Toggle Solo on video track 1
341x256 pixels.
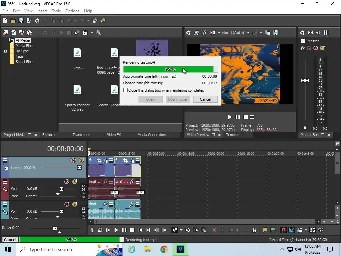point(81,160)
